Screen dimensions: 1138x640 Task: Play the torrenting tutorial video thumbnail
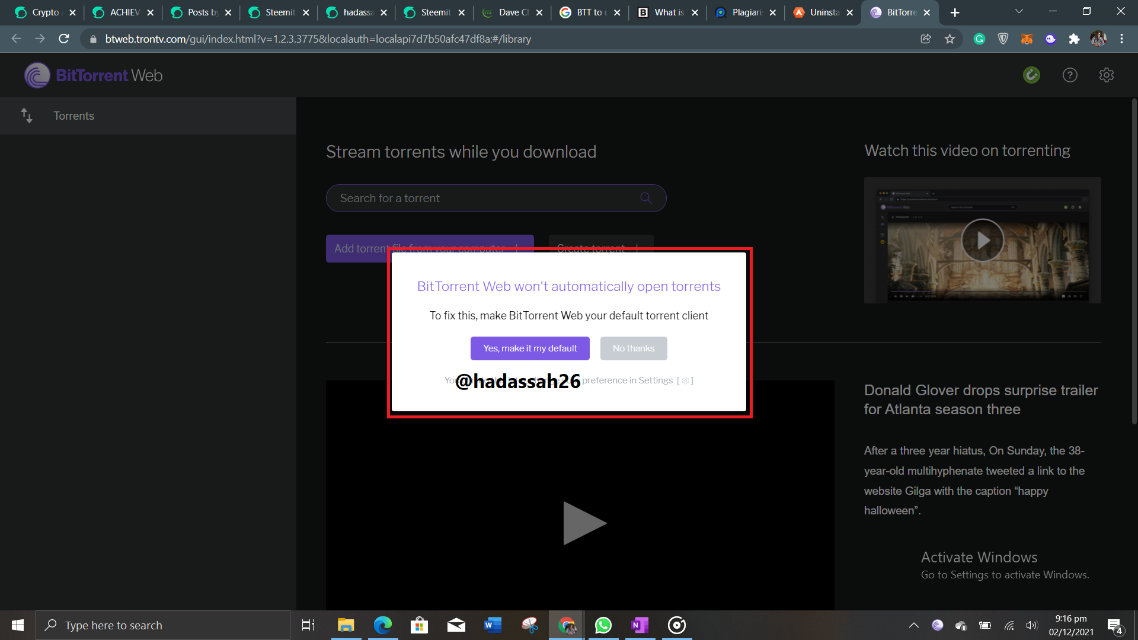coord(983,240)
